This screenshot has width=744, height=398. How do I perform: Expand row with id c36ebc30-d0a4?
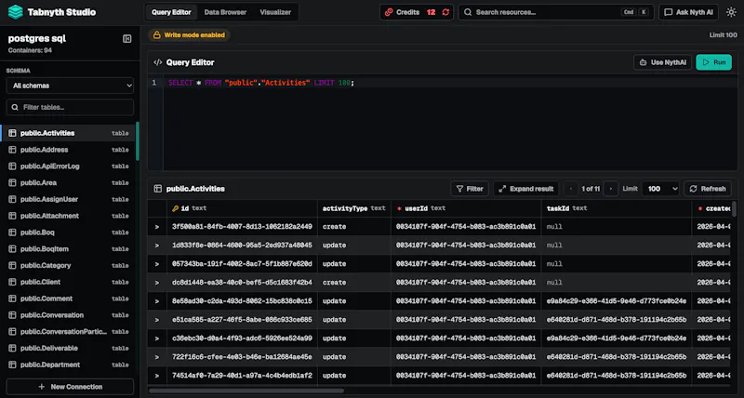157,338
